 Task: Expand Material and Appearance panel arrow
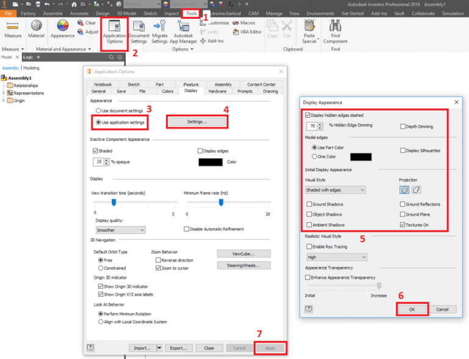[89, 49]
